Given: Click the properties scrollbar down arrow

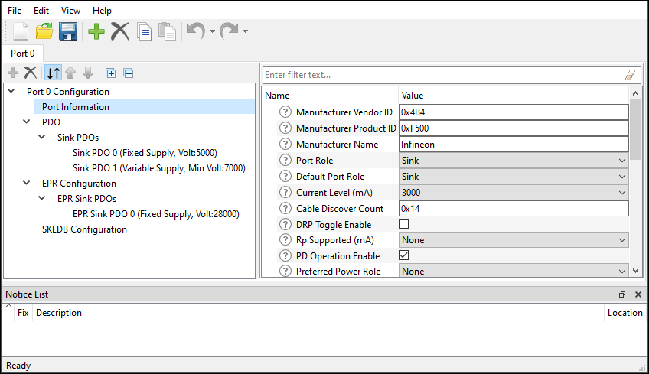Looking at the screenshot, I should click(x=636, y=271).
